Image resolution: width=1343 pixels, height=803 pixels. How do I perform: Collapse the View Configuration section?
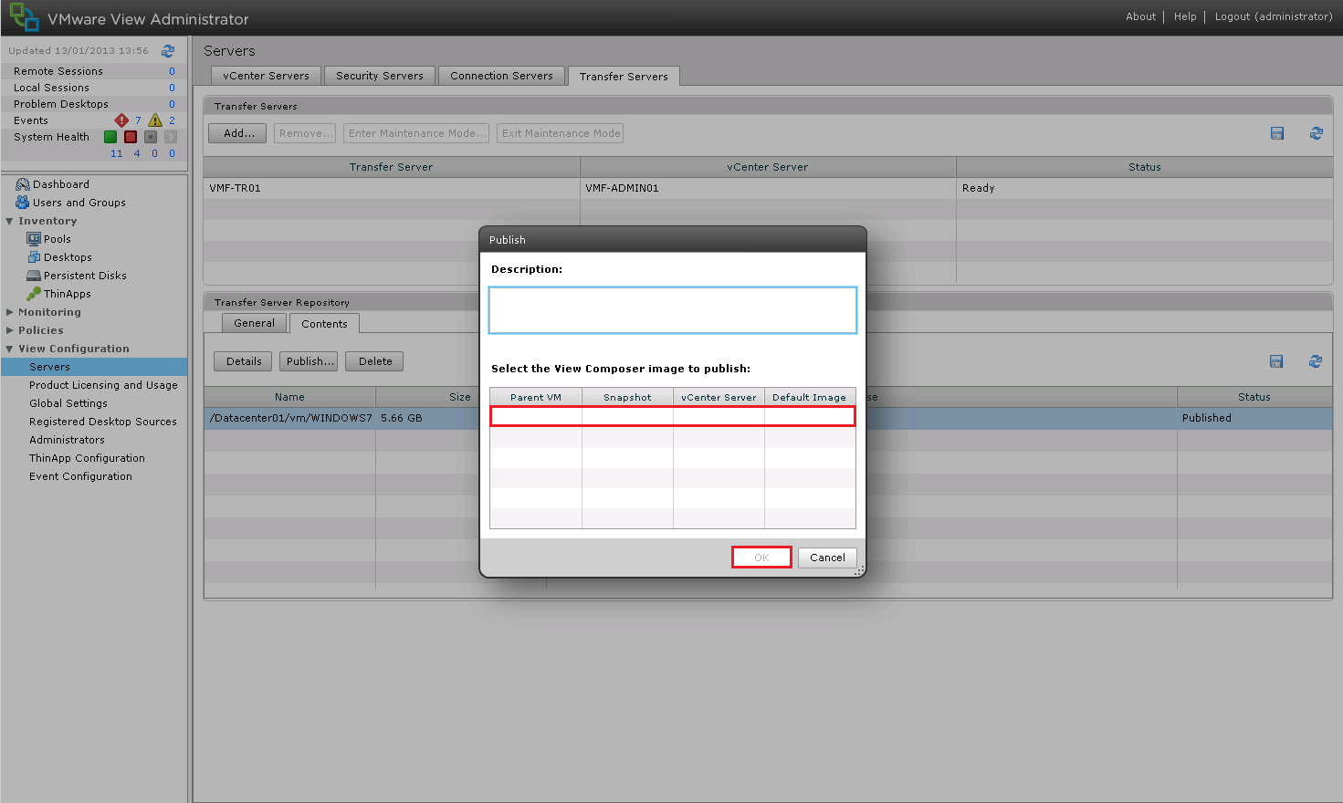[10, 349]
